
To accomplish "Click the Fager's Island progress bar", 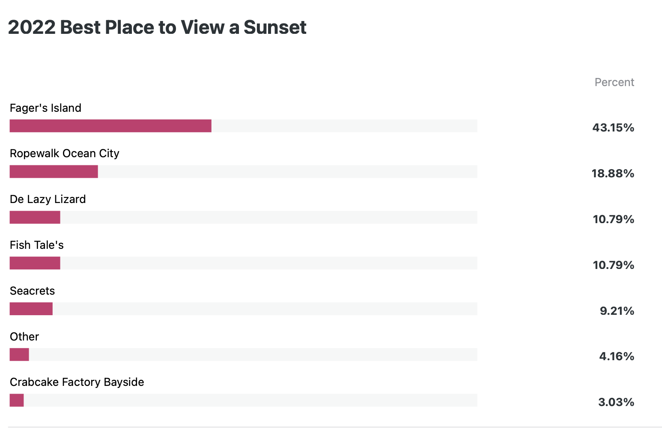I will coord(243,126).
